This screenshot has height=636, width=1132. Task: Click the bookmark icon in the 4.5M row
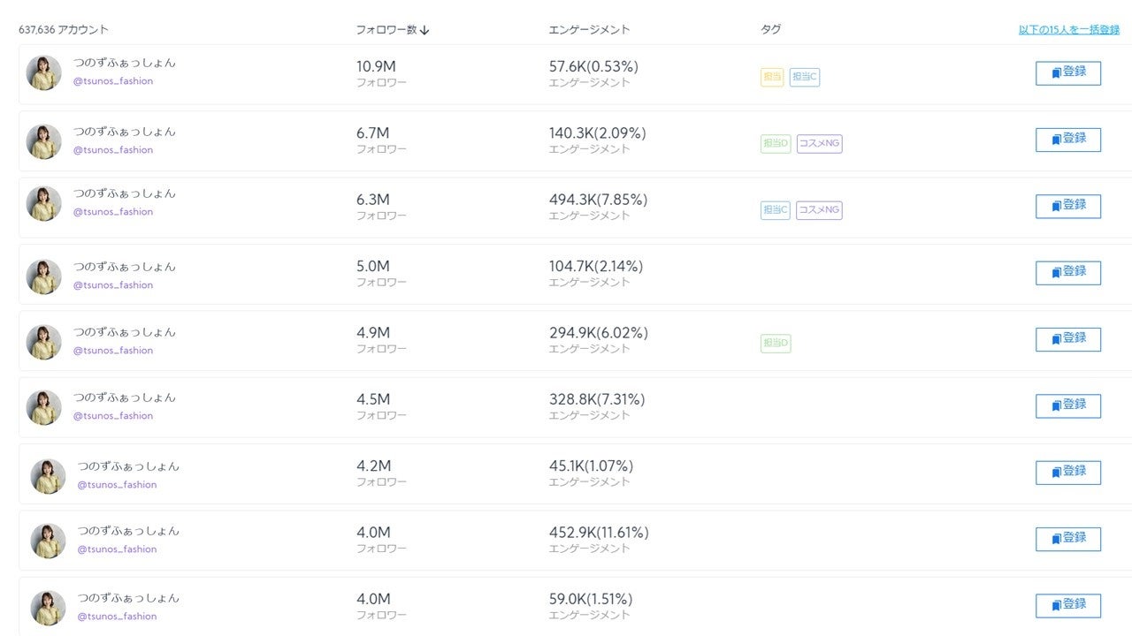[1056, 406]
